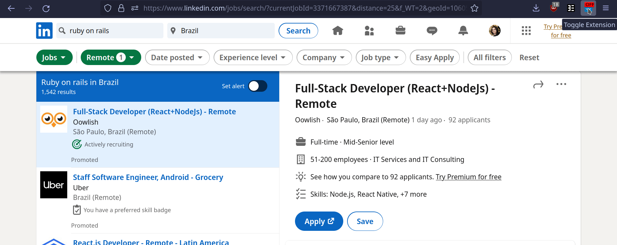Share this job with the arrow icon
The width and height of the screenshot is (617, 245).
(538, 85)
